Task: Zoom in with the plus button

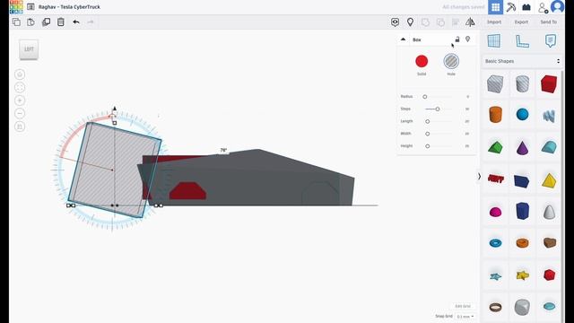Action: pyautogui.click(x=20, y=100)
